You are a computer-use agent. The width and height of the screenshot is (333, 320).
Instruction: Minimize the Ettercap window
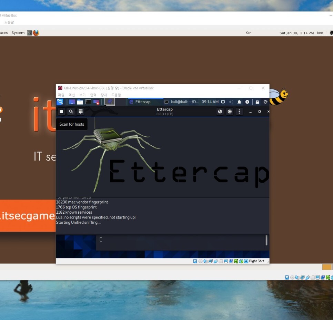tap(250, 111)
